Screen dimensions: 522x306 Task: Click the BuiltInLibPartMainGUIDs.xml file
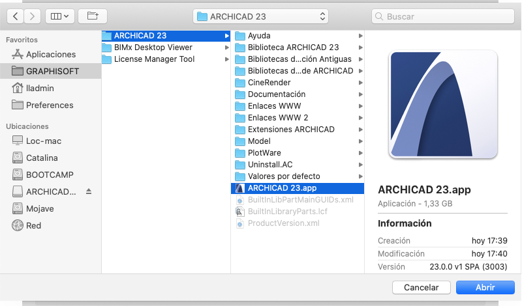[298, 200]
